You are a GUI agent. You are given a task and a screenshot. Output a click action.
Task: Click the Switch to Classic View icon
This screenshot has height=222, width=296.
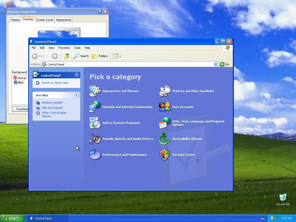click(x=38, y=83)
